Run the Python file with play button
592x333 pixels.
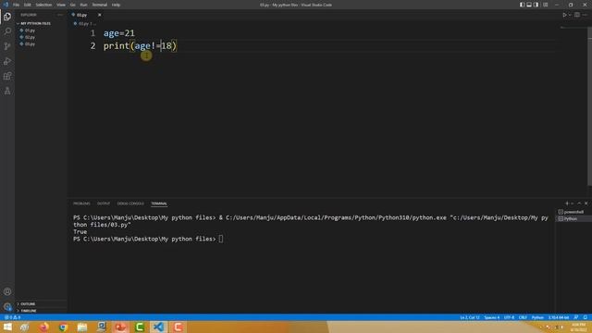(x=564, y=15)
